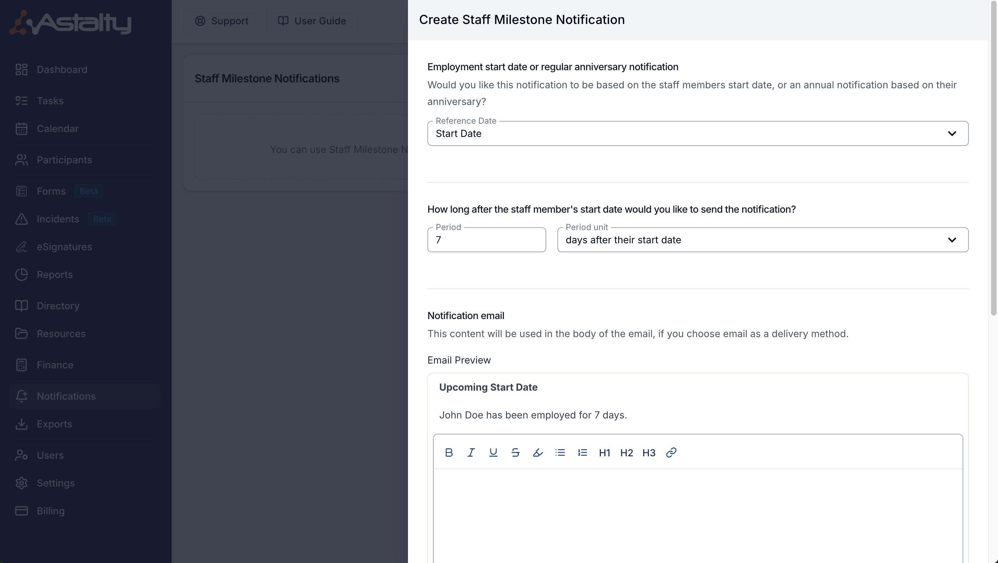The height and width of the screenshot is (563, 998).
Task: Open the User Guide
Action: (312, 21)
